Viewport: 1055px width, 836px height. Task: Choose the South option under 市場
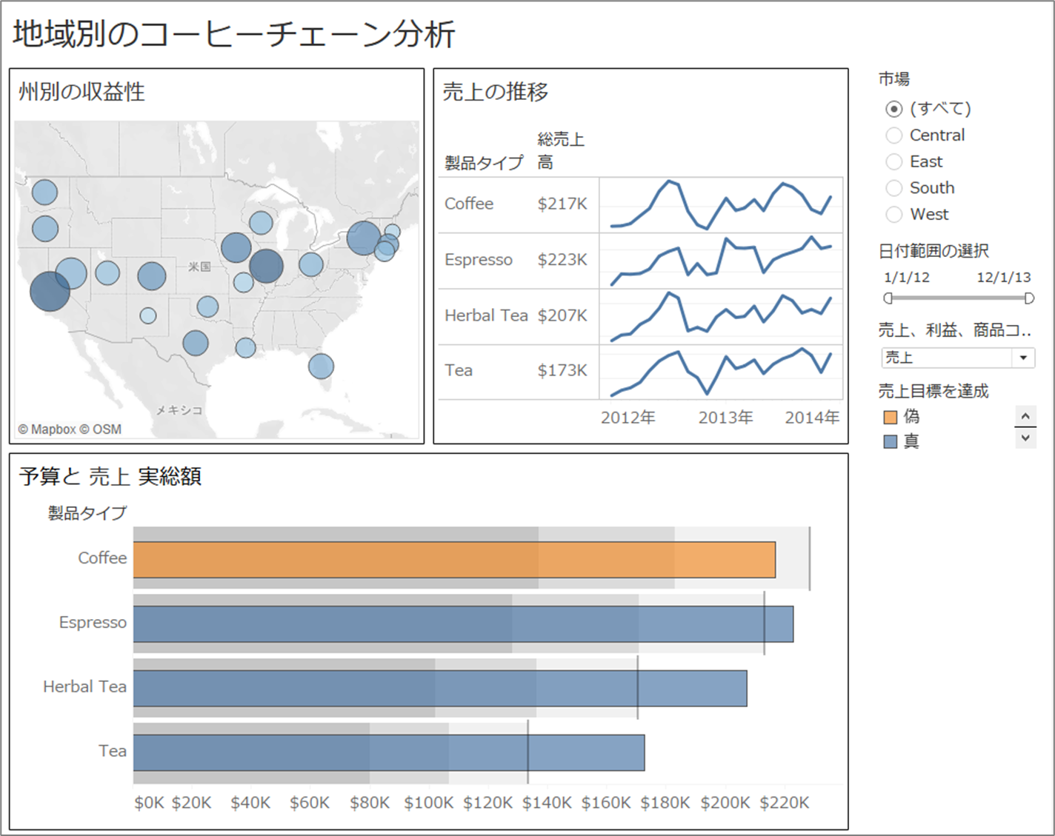(894, 187)
